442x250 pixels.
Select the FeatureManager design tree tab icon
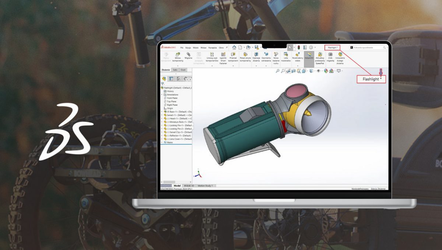tap(164, 79)
